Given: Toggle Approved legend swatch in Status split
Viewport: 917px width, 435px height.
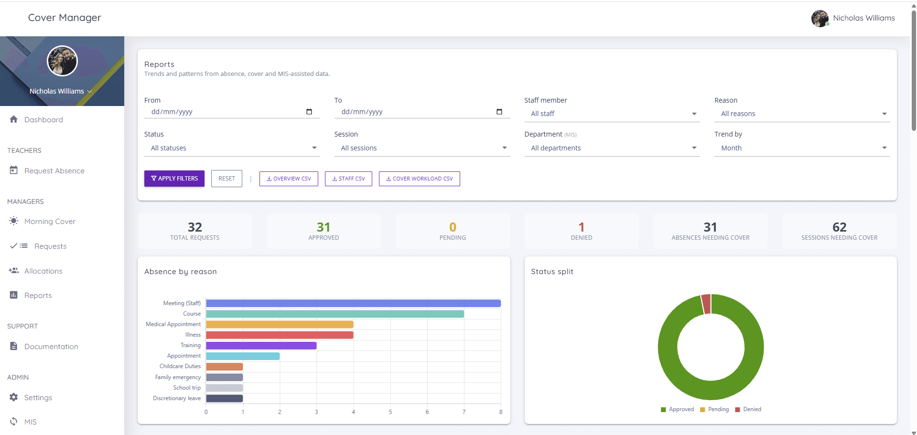Looking at the screenshot, I should (x=663, y=410).
